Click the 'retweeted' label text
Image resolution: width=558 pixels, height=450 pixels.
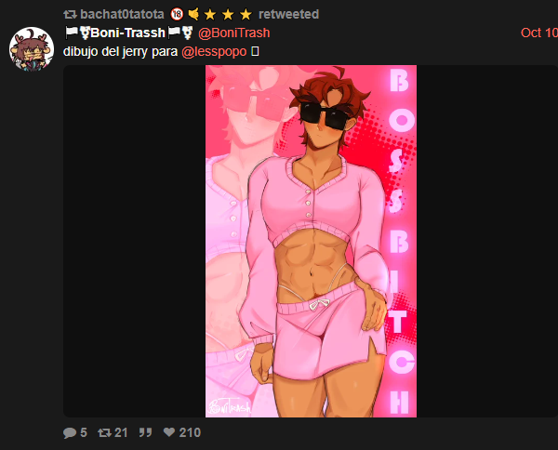288,14
